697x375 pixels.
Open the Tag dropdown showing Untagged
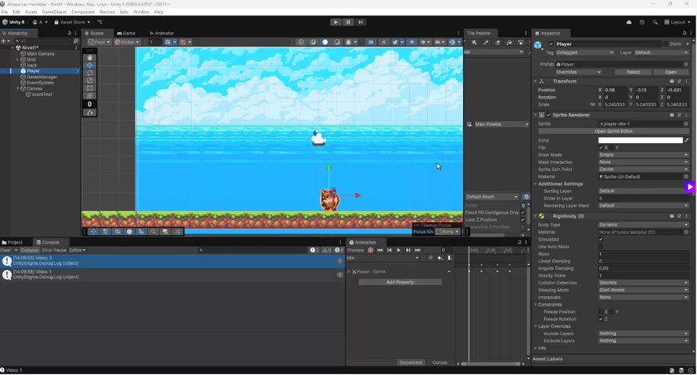click(584, 52)
